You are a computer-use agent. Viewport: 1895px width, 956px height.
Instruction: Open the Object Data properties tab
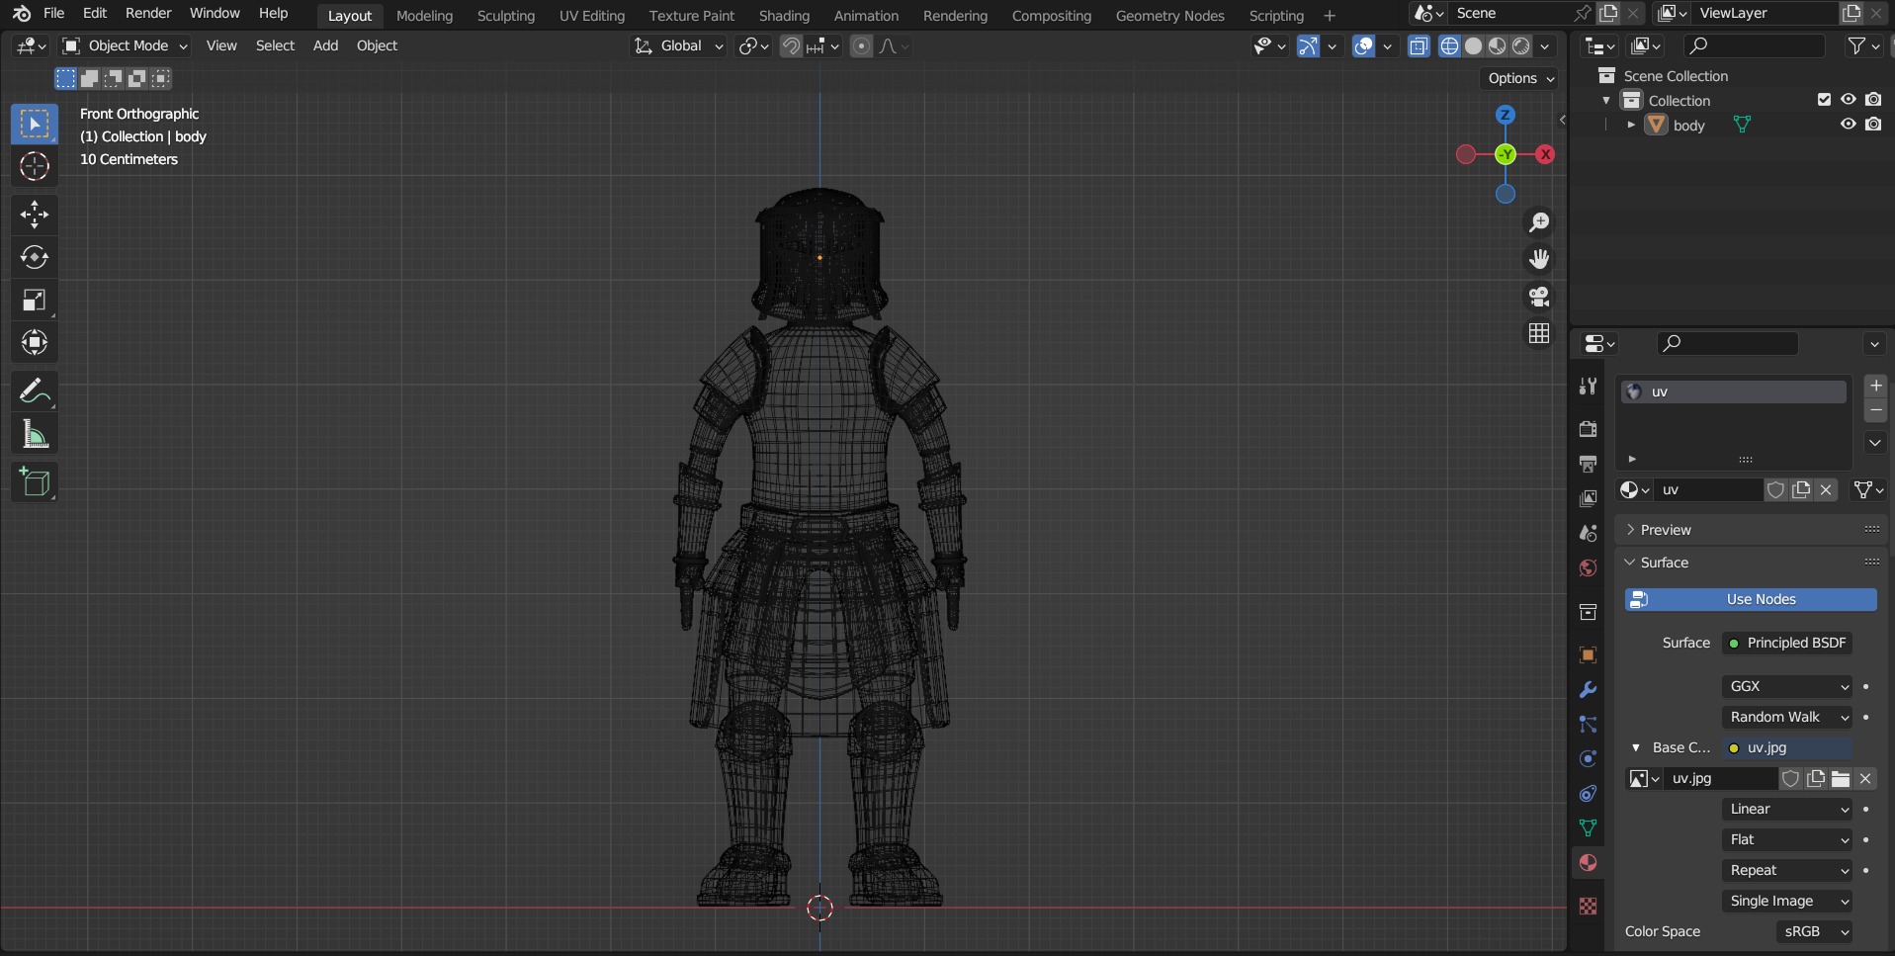click(x=1588, y=828)
